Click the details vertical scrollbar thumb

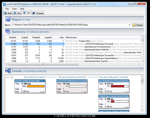coord(142,81)
